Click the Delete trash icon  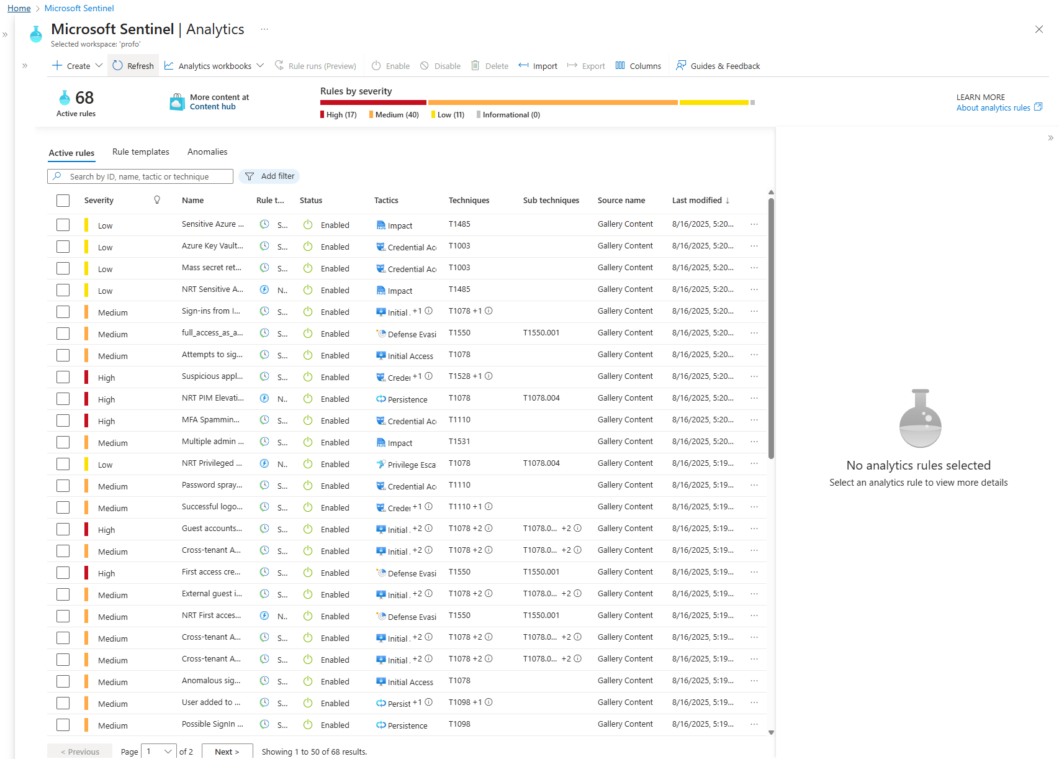[475, 65]
